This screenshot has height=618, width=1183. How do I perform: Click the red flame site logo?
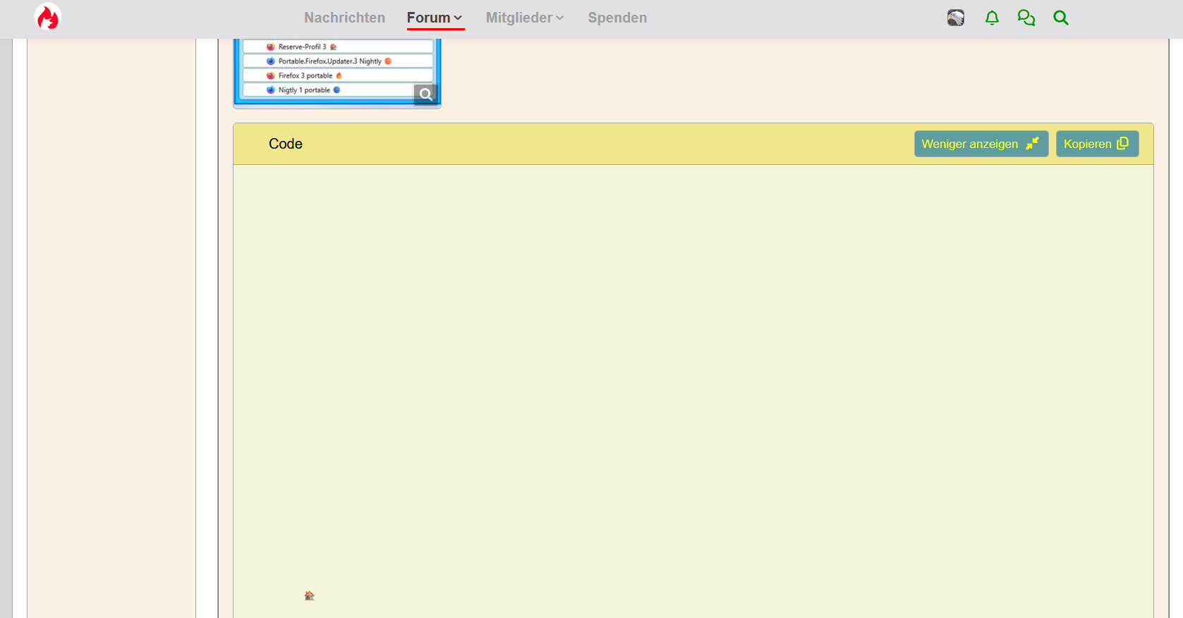point(48,18)
